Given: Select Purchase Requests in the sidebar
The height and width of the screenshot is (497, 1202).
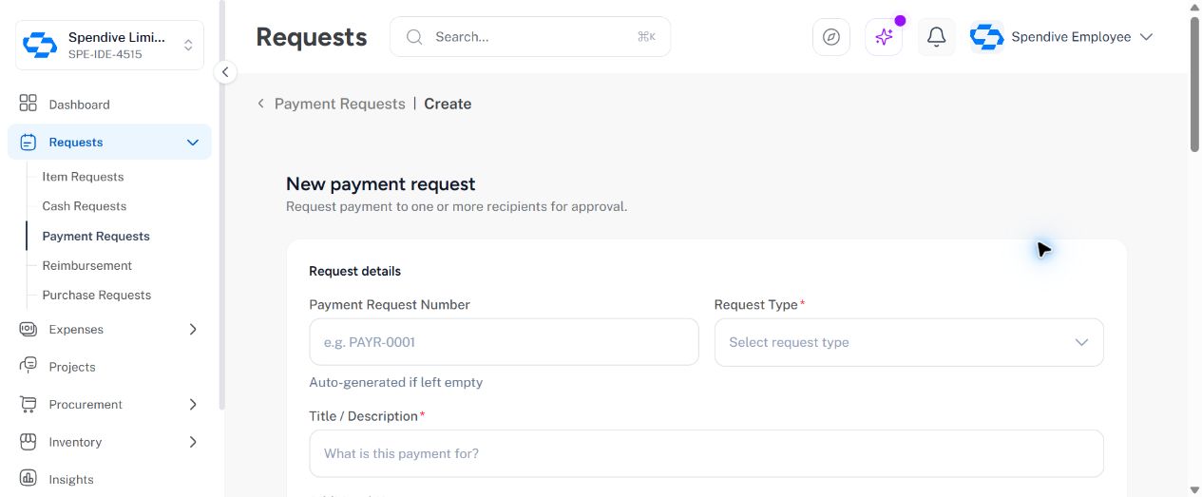Looking at the screenshot, I should pos(97,296).
